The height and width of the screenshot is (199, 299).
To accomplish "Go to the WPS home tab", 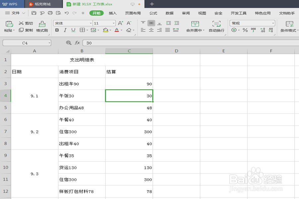I will 12,4.
